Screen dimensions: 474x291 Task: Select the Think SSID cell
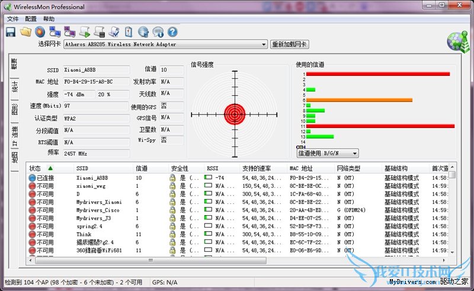point(84,234)
